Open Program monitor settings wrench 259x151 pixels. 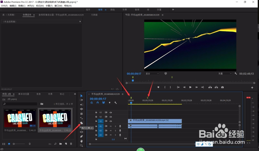coord(236,74)
